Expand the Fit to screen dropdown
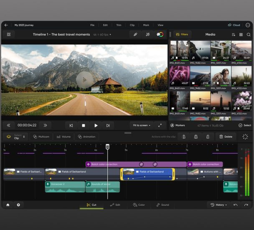The height and width of the screenshot is (230, 254). tap(141, 125)
